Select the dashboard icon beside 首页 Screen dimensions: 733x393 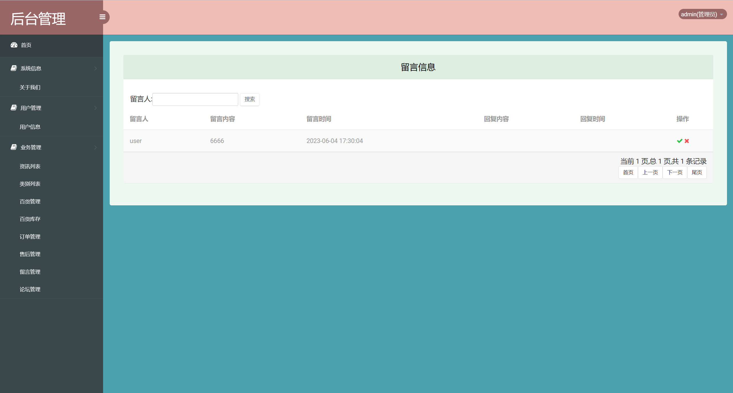click(14, 45)
